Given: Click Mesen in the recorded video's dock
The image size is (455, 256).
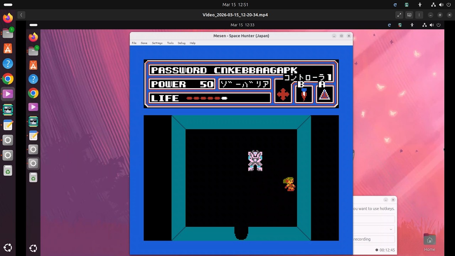Looking at the screenshot, I should click(x=33, y=121).
